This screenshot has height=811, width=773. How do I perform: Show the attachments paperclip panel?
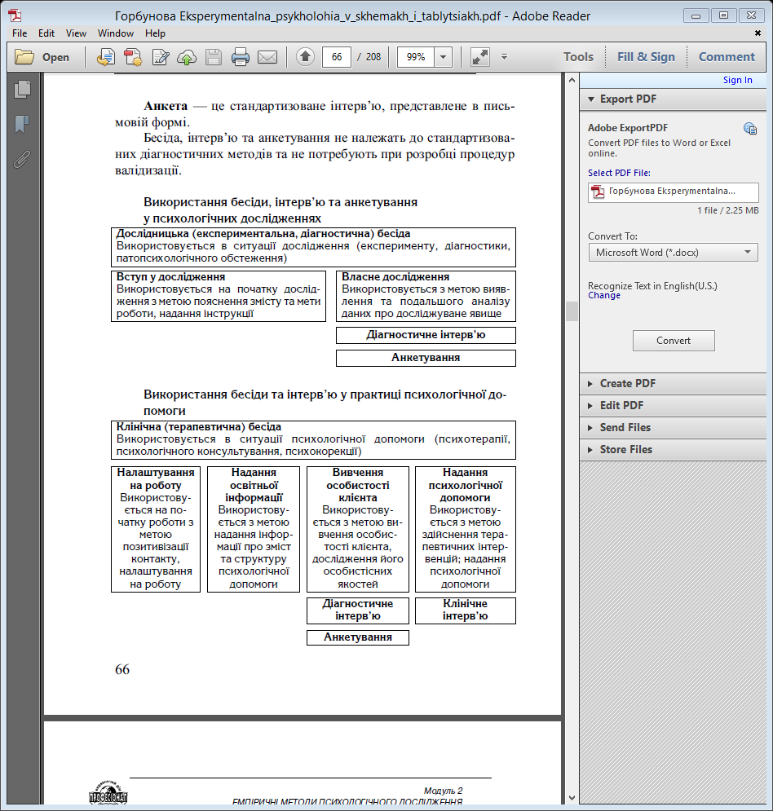[22, 158]
